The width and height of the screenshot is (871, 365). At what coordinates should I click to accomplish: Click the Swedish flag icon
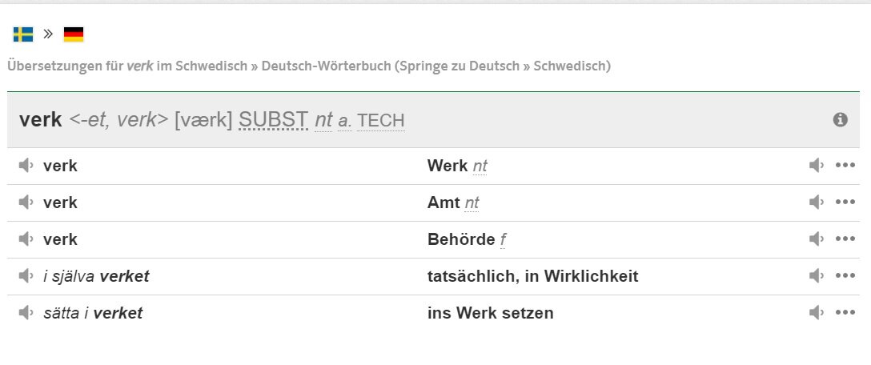click(x=23, y=34)
